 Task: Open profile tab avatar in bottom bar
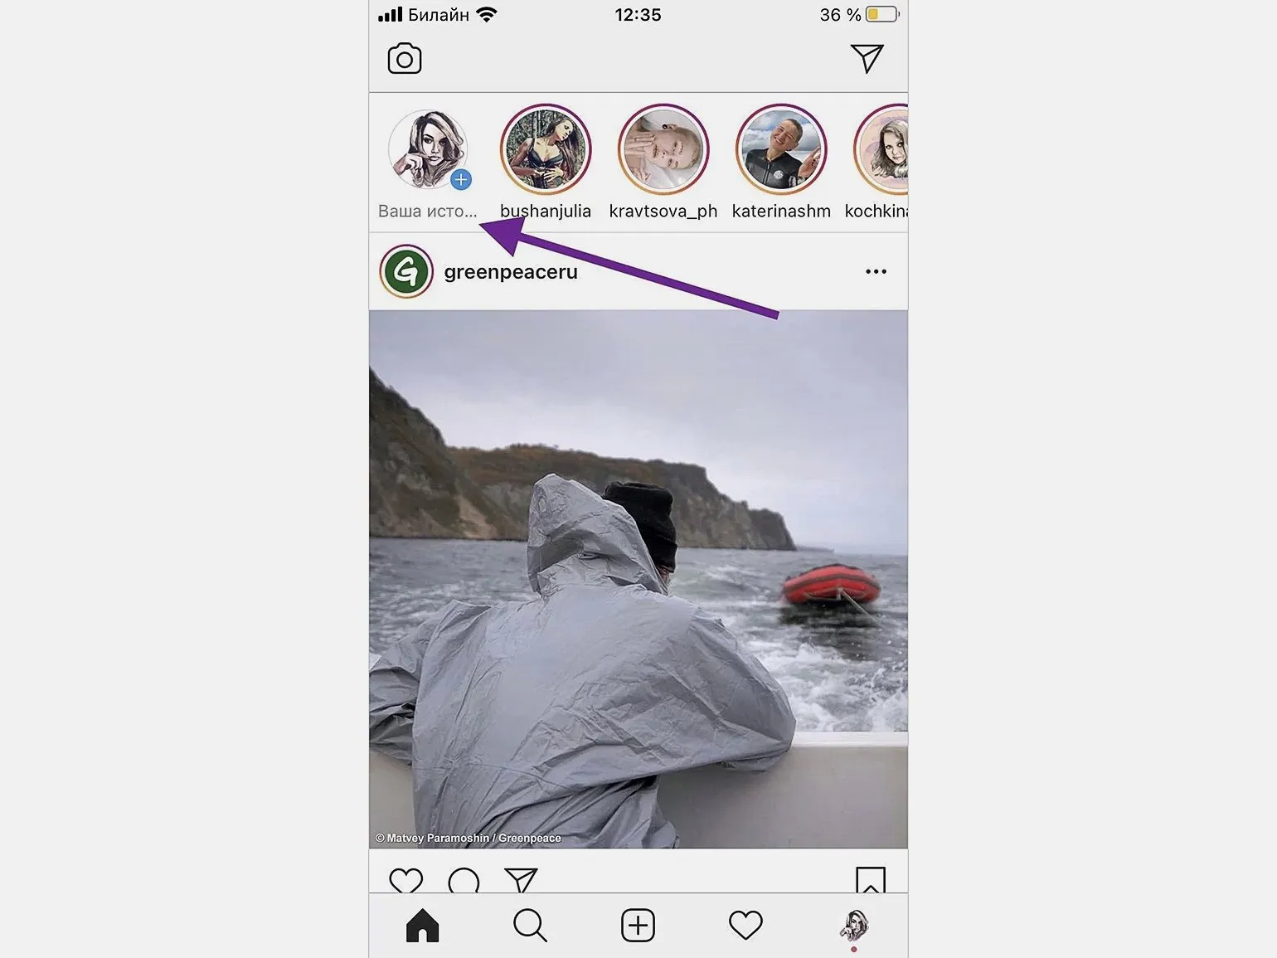(854, 926)
